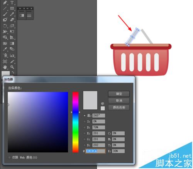
Task: Click the large gray preview color swatch
Action: 90,100
